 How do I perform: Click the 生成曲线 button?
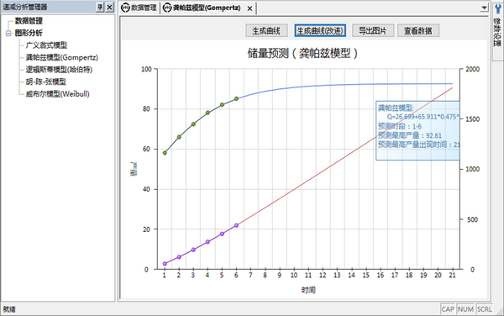(265, 31)
